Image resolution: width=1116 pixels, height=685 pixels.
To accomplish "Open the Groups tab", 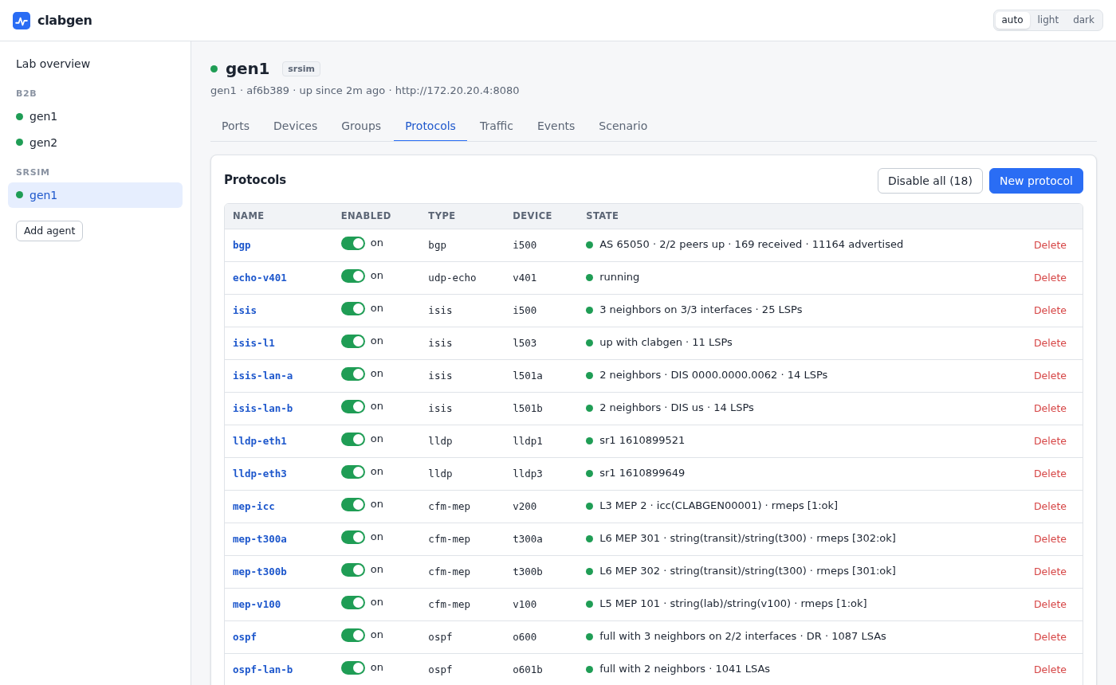I will pos(361,126).
